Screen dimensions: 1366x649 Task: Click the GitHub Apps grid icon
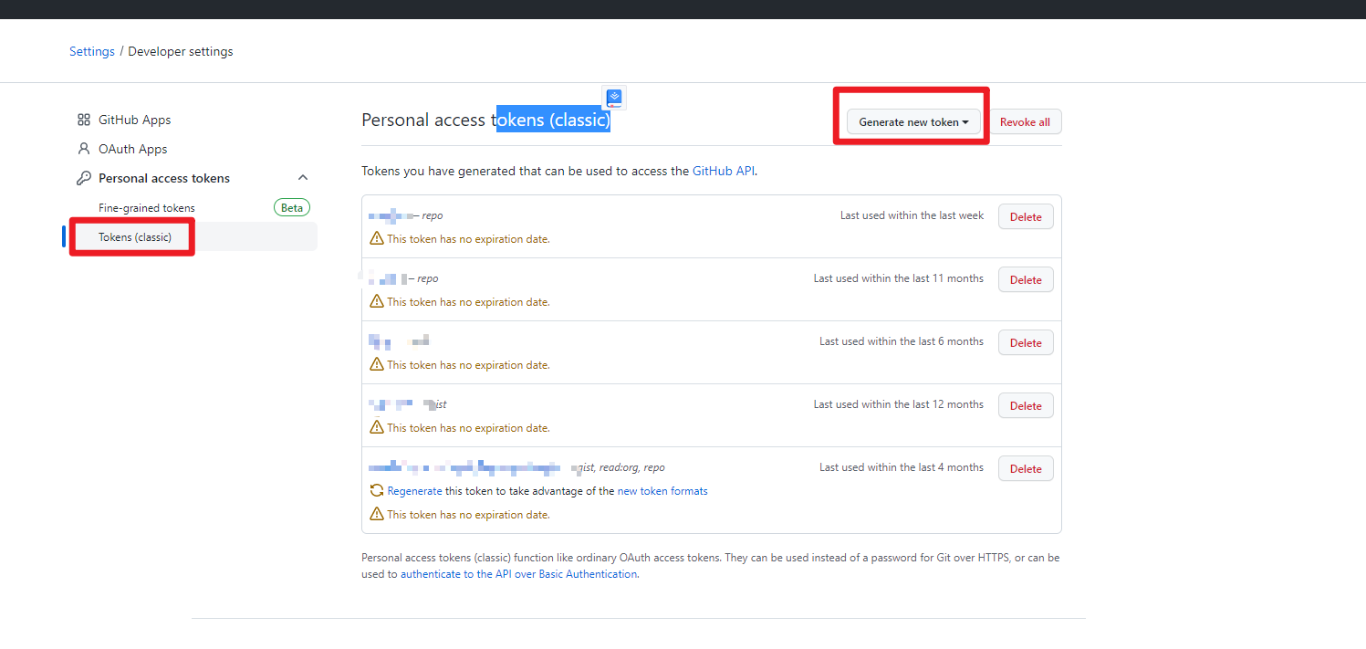click(x=84, y=120)
